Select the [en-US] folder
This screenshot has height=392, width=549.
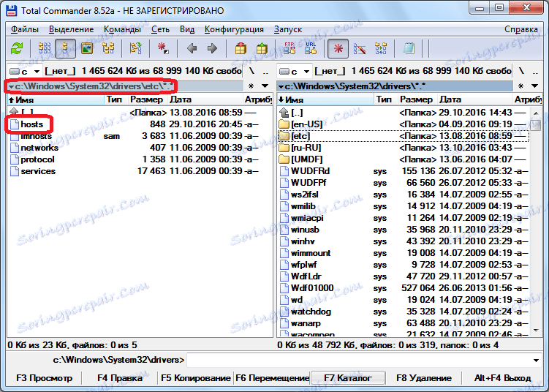pos(404,124)
